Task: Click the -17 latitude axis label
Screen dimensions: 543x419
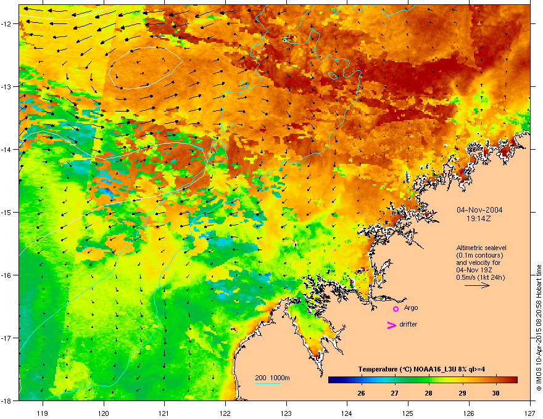Action: tap(7, 338)
